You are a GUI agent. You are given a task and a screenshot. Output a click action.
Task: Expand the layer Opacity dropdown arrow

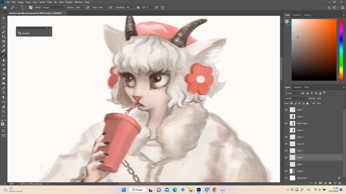tap(324, 98)
